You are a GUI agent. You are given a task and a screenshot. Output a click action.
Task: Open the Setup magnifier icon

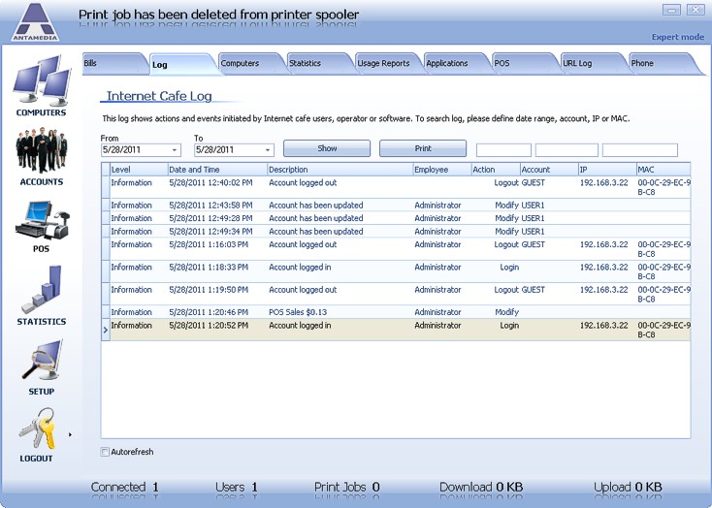(42, 360)
